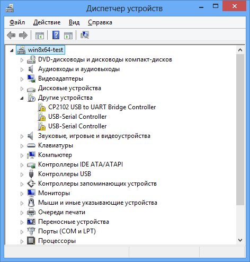250x262 pixels.
Task: Collapse the Другие устройства node
Action: coord(22,98)
